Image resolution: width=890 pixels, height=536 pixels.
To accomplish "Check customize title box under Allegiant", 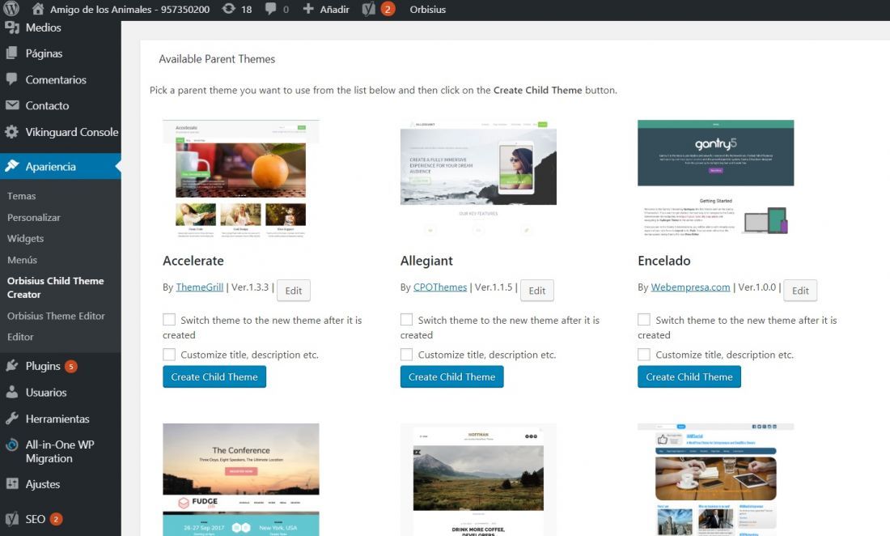I will tap(406, 355).
